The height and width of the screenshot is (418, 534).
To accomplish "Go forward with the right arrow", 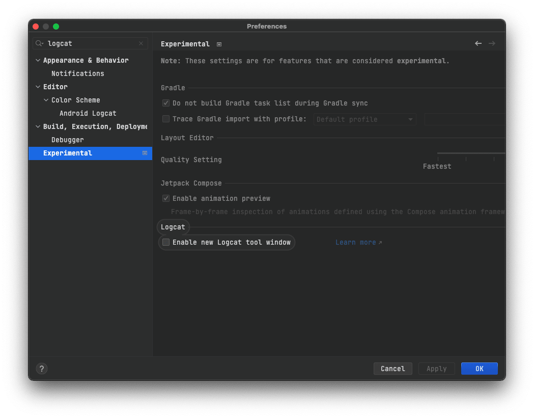I will click(492, 43).
